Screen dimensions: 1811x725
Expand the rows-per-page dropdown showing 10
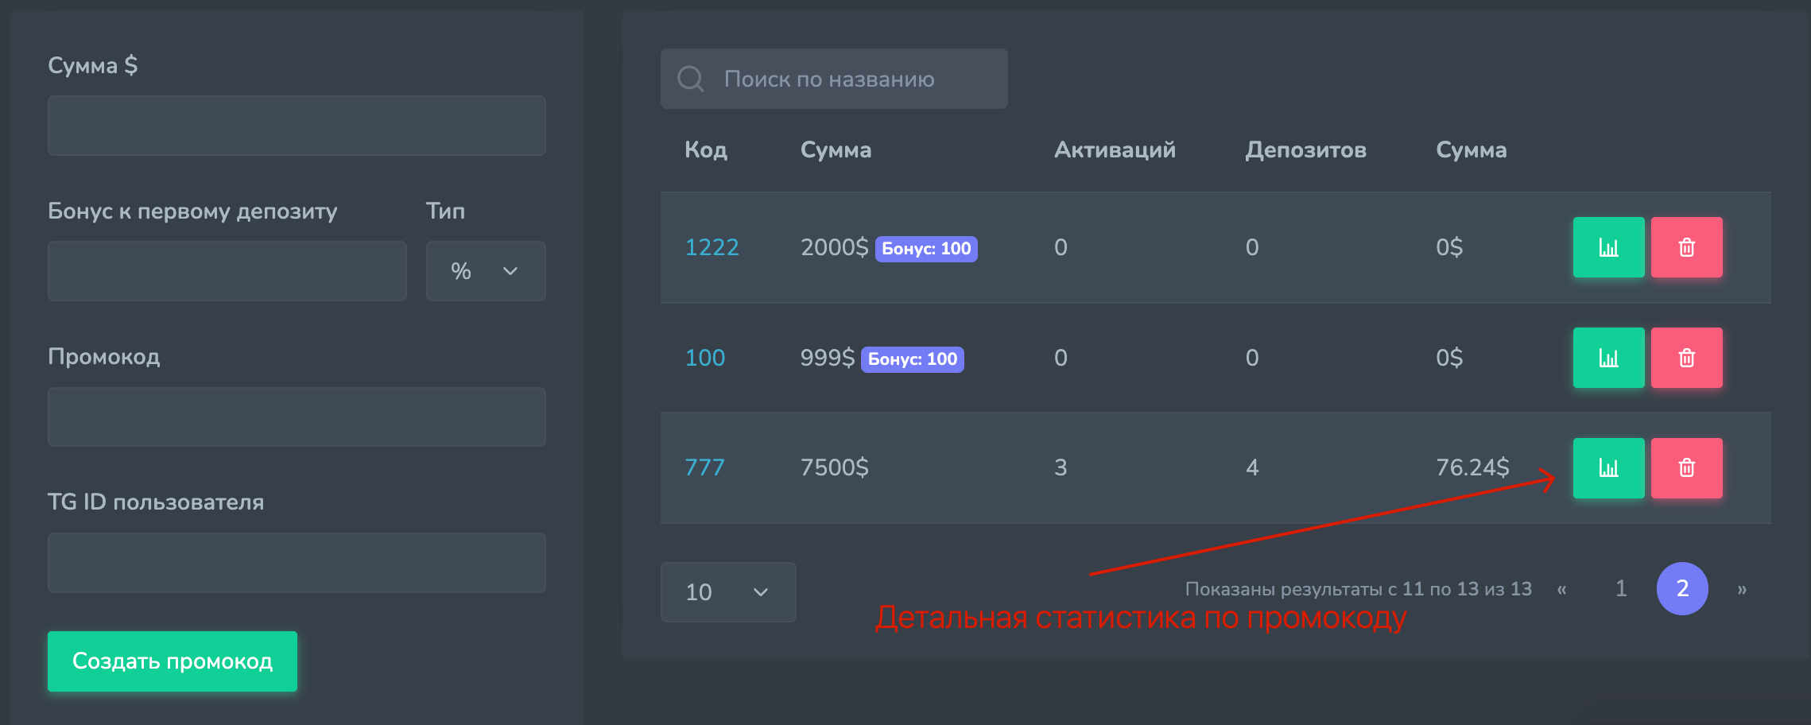[727, 592]
